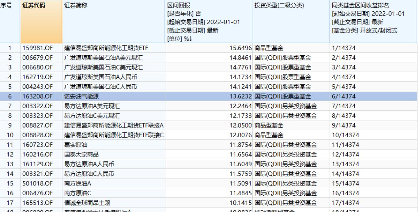Select return value 11.8754

click(240, 145)
